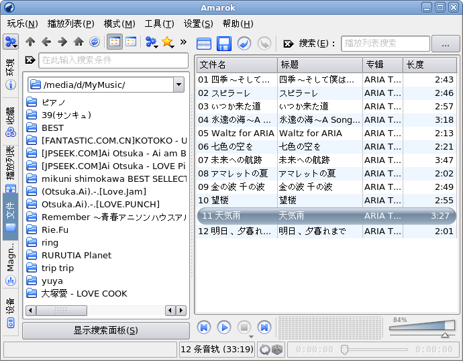Open the file browser configure menu gear

[152, 42]
